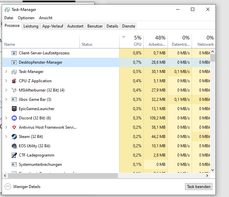
Task: Maximize the Task-Manager window
Action: tap(193, 9)
